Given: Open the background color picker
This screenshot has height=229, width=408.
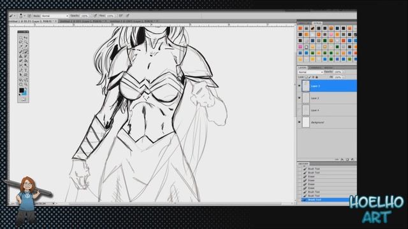Looking at the screenshot, I should click(25, 94).
